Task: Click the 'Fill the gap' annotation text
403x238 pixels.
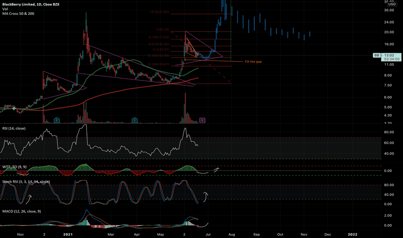Action: (253, 61)
